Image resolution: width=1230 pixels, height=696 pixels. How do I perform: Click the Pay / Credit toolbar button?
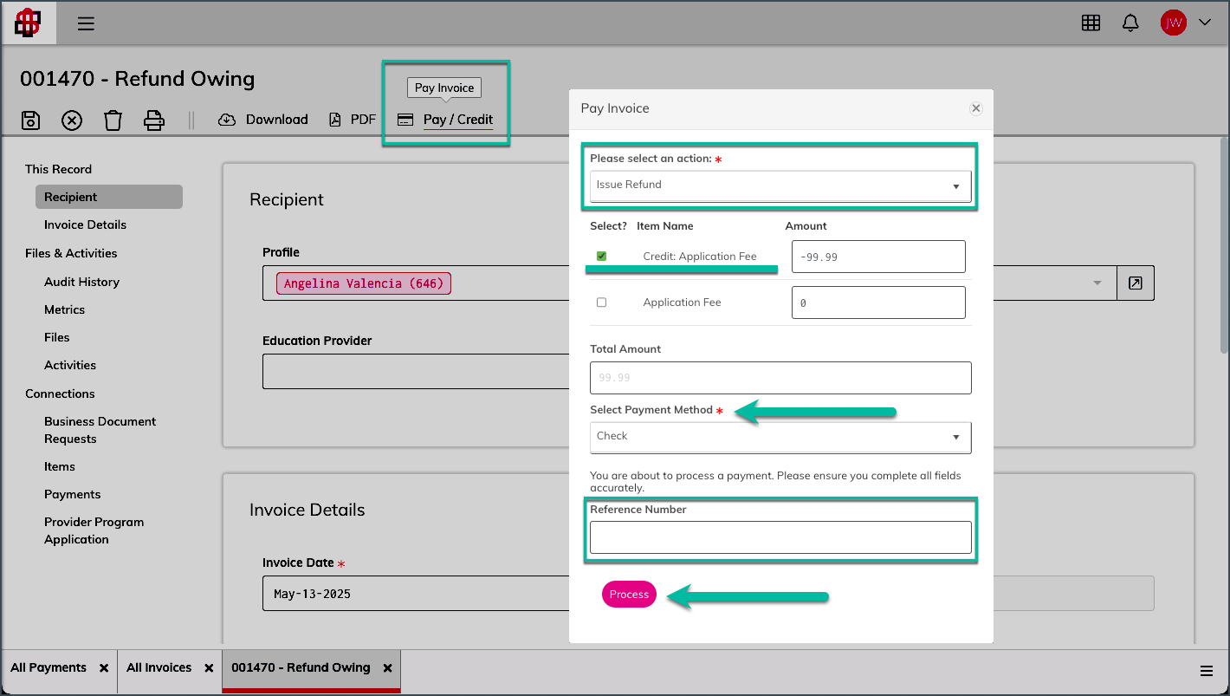tap(445, 120)
